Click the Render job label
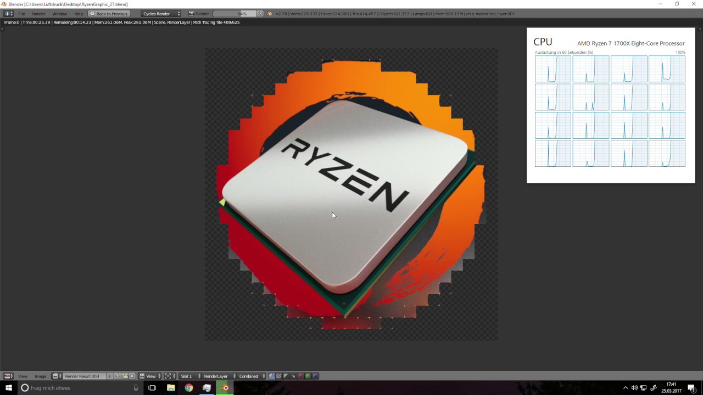The image size is (703, 395). click(199, 14)
